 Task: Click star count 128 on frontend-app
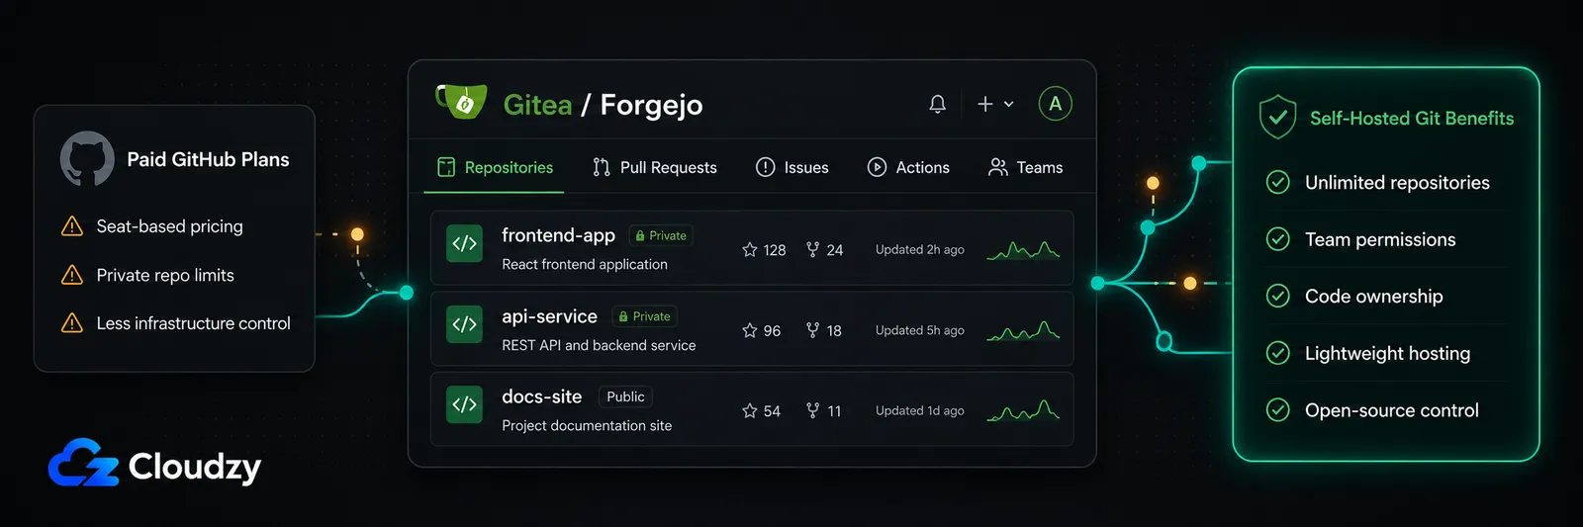pyautogui.click(x=775, y=250)
